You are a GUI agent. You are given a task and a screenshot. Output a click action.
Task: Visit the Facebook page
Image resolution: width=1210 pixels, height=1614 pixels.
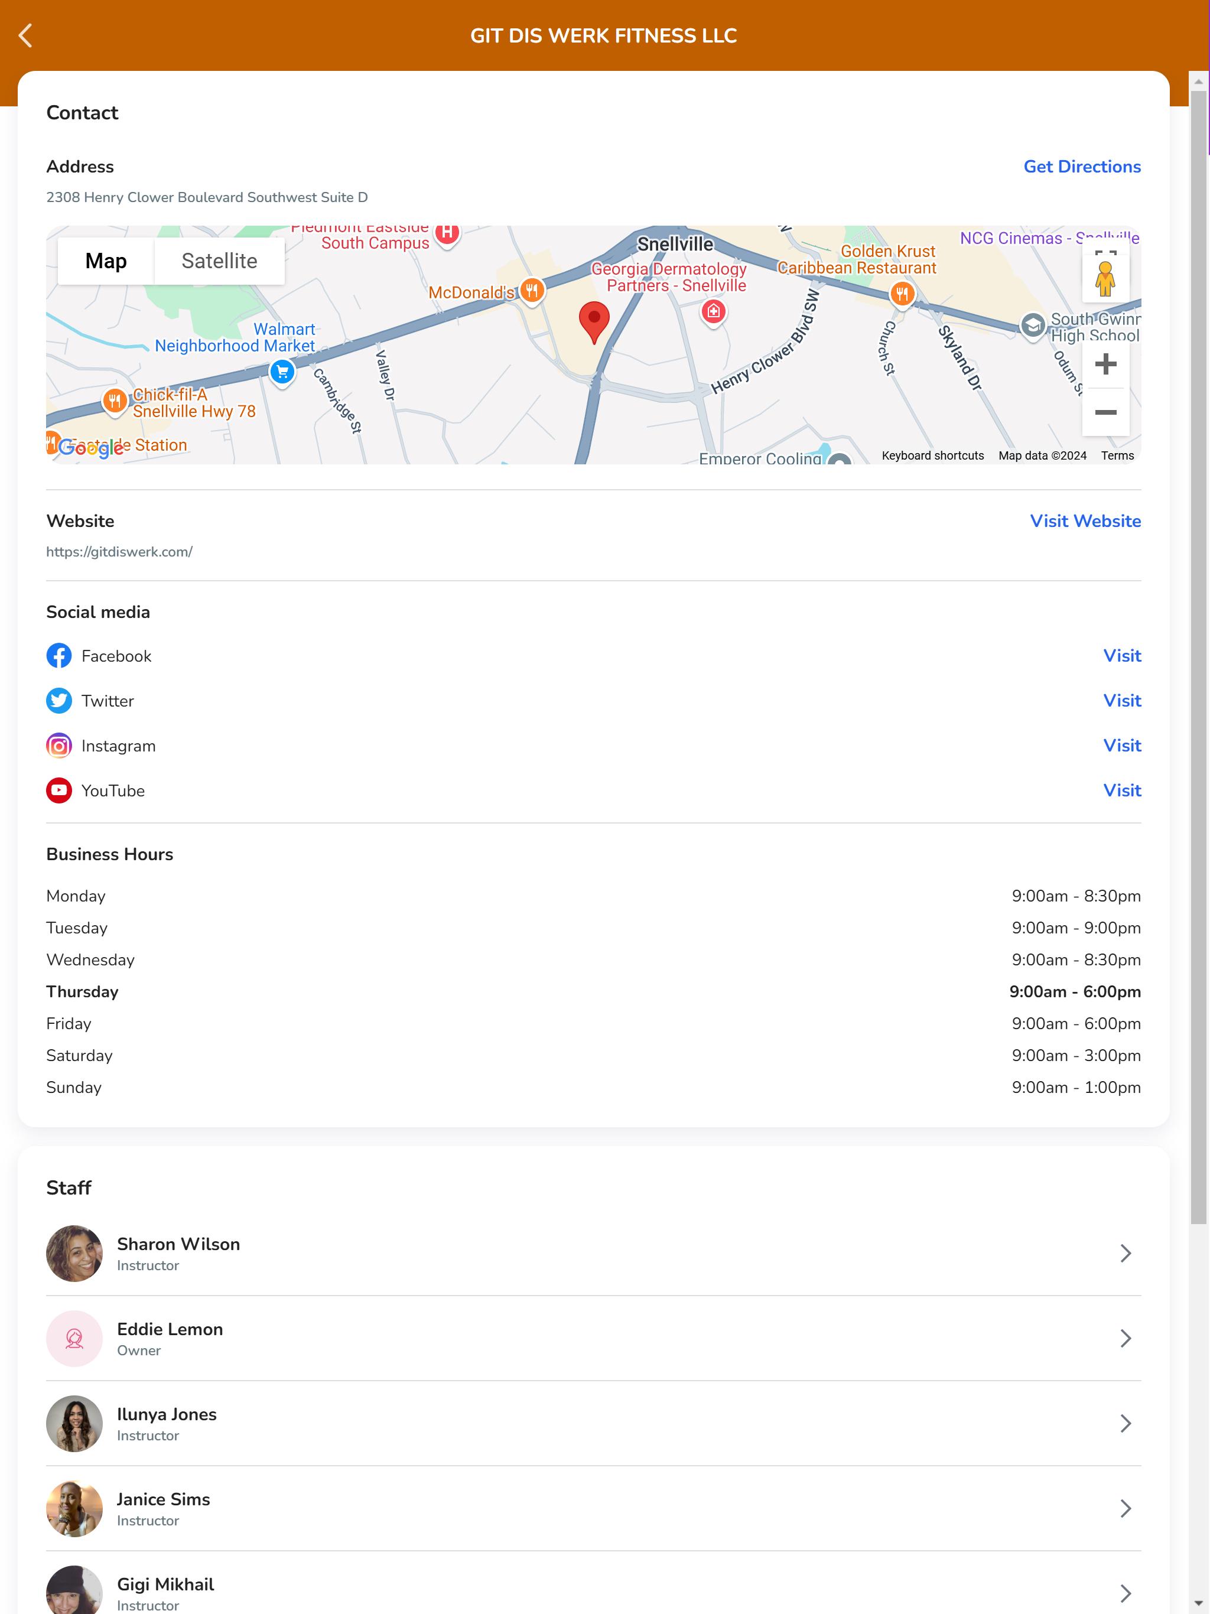click(x=1122, y=655)
